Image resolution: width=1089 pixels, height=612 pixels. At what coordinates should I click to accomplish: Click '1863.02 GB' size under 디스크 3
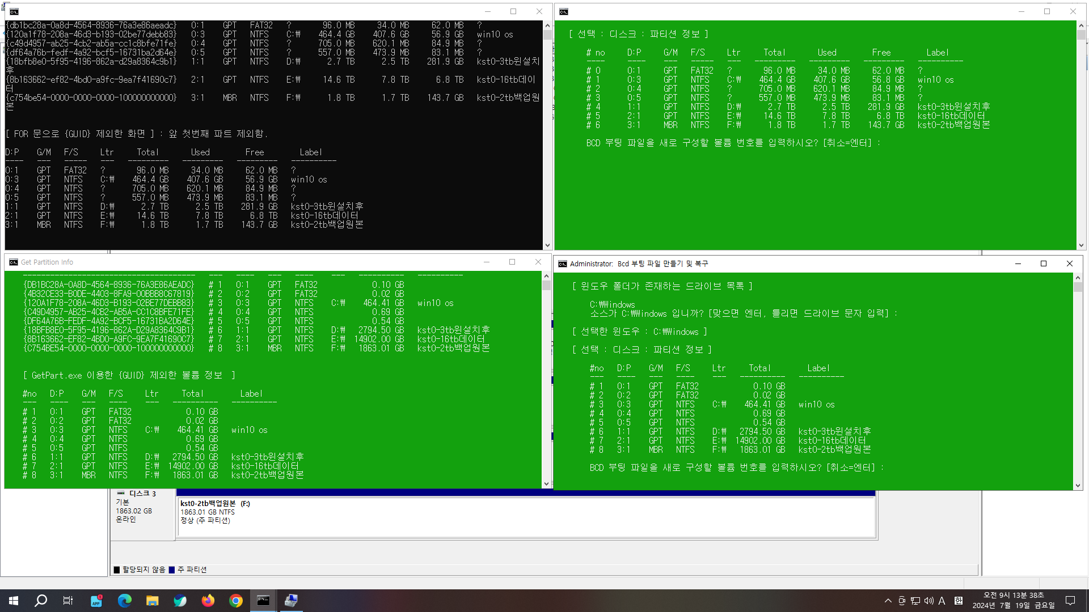(x=134, y=511)
